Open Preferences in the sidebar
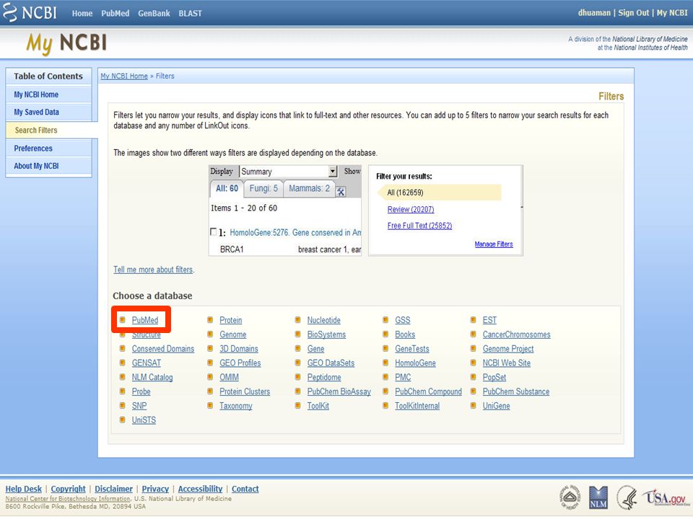 coord(48,148)
